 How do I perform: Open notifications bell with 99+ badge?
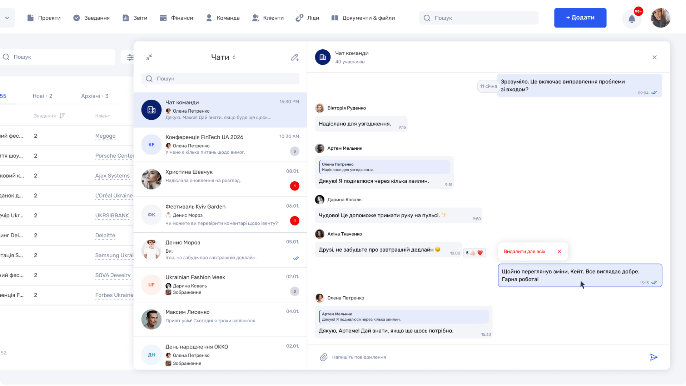click(632, 19)
